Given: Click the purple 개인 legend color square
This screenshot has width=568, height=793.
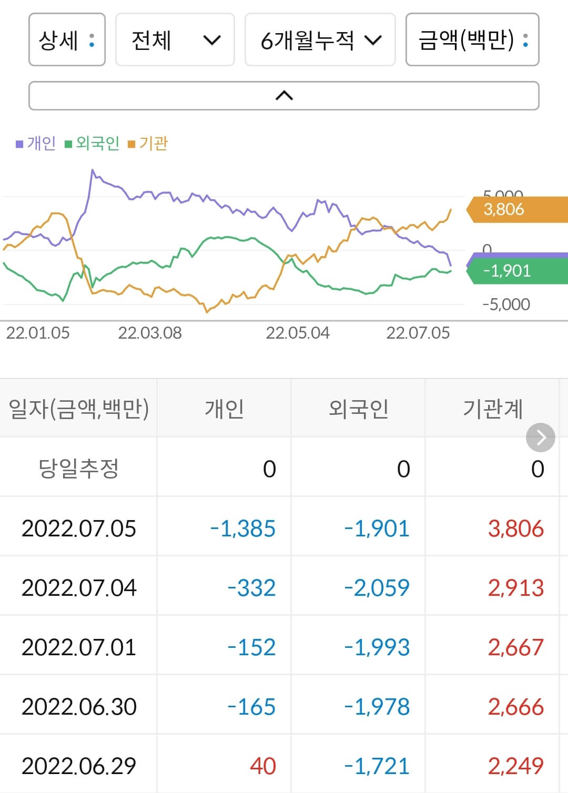Looking at the screenshot, I should pos(19,143).
